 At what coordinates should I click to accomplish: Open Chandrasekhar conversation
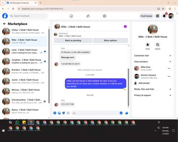point(24,101)
